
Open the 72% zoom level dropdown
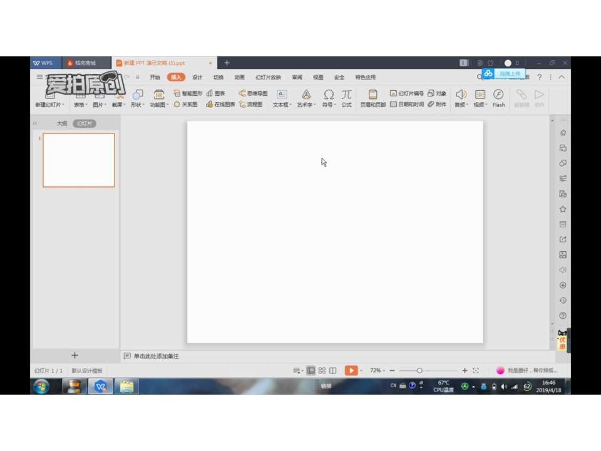[377, 370]
